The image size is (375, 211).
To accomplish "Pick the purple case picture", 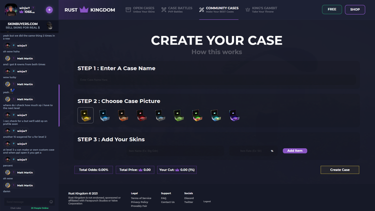I will click(233, 115).
